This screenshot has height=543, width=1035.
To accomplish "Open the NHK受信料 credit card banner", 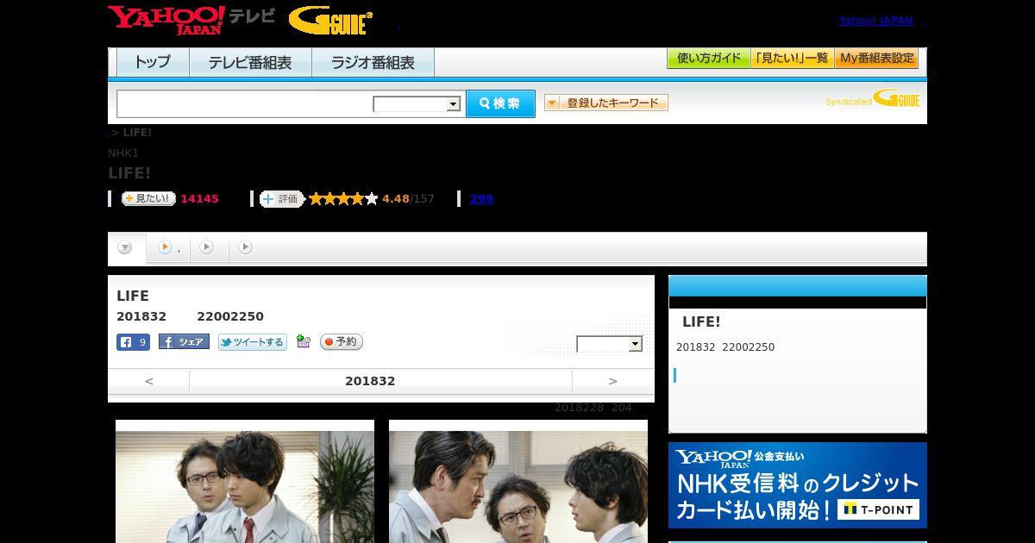I will pyautogui.click(x=798, y=485).
